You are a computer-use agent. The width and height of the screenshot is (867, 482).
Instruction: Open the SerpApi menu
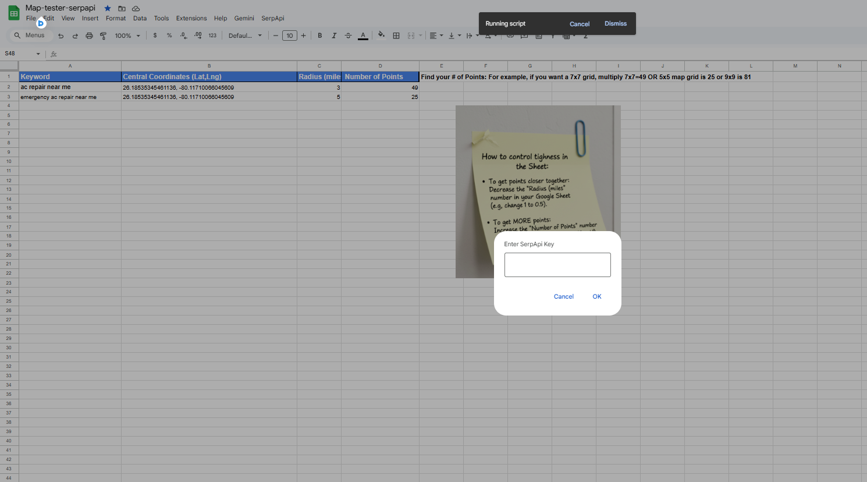pos(272,18)
